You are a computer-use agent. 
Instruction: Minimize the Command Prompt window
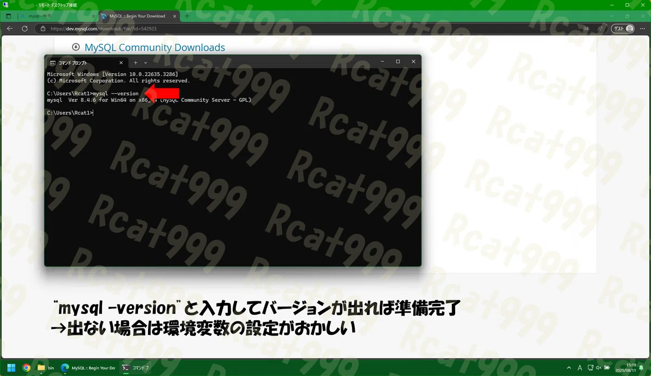(382, 62)
